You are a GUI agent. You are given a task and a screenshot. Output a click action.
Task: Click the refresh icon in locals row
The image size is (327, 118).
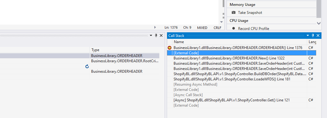[x=87, y=66]
